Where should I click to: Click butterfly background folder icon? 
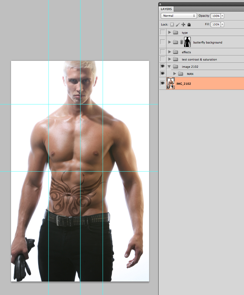pyautogui.click(x=176, y=42)
